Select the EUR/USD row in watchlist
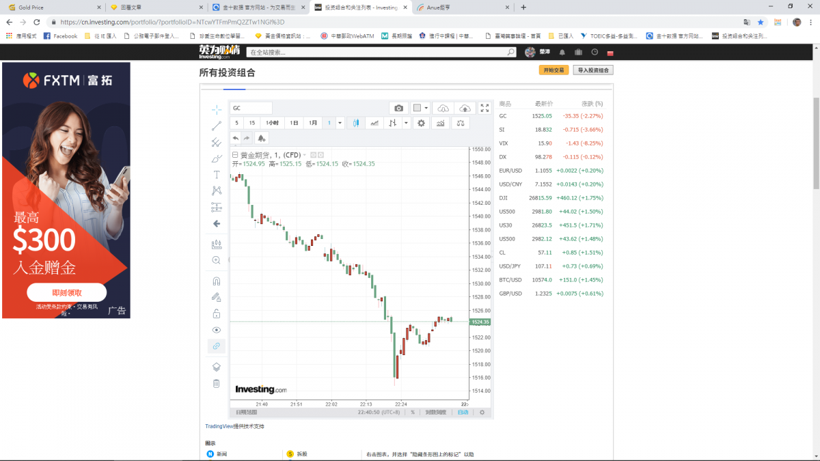This screenshot has height=461, width=820. pos(551,171)
